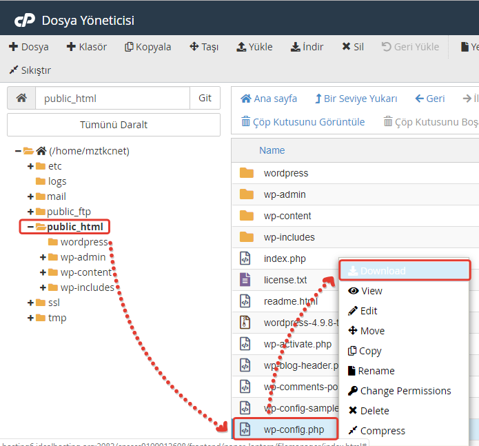The image size is (479, 446).
Task: Click the home icon beside the path field
Action: click(21, 98)
